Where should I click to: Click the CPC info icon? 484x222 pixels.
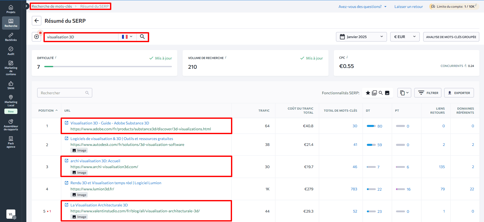pos(347,57)
